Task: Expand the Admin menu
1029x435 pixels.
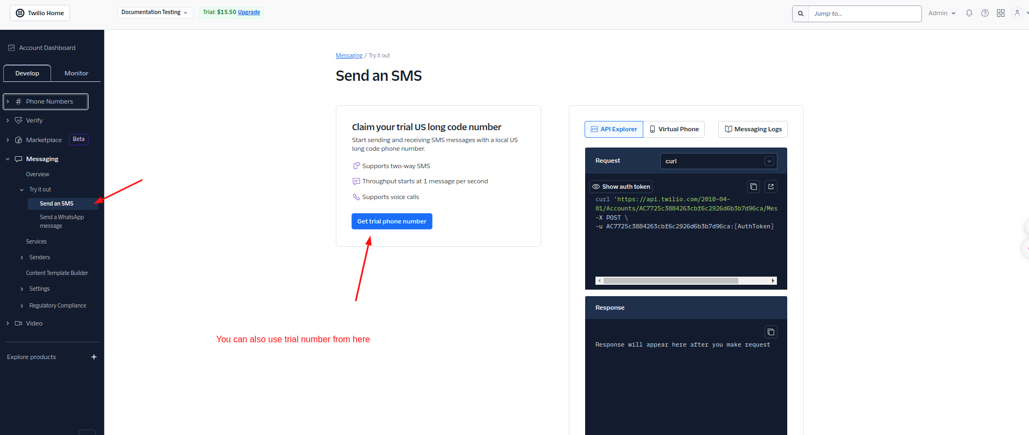Action: point(942,13)
